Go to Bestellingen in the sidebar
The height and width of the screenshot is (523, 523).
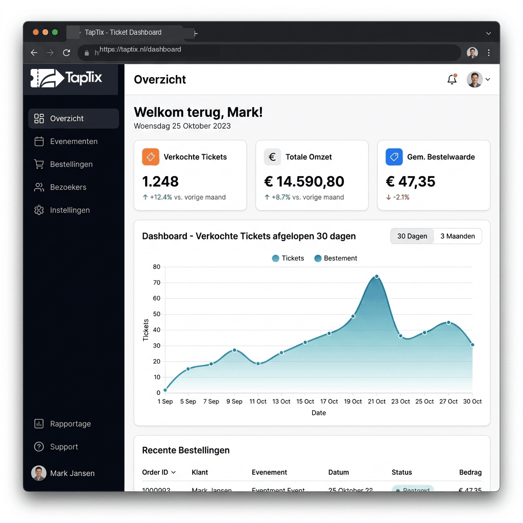click(74, 164)
